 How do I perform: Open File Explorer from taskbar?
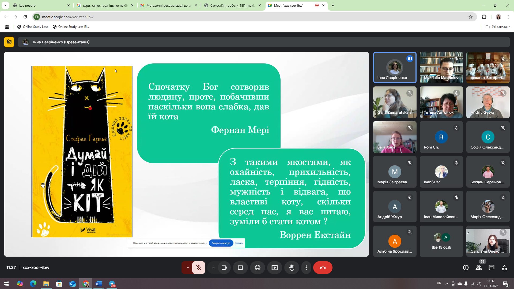pos(46,284)
